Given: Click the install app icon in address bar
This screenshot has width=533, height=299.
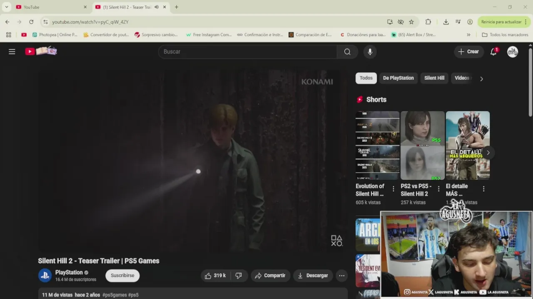Looking at the screenshot, I should pos(390,22).
